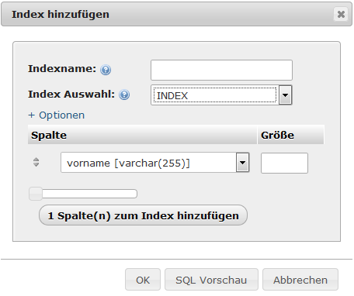Click the arrow of Index Auswahl dropdown

pyautogui.click(x=286, y=95)
